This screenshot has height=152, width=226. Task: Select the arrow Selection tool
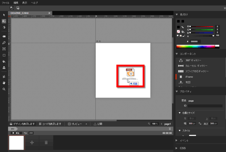pyautogui.click(x=4, y=15)
